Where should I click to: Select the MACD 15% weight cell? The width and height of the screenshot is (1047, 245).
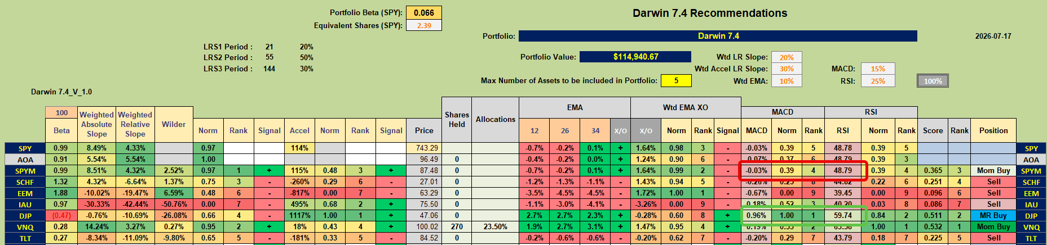pos(878,69)
